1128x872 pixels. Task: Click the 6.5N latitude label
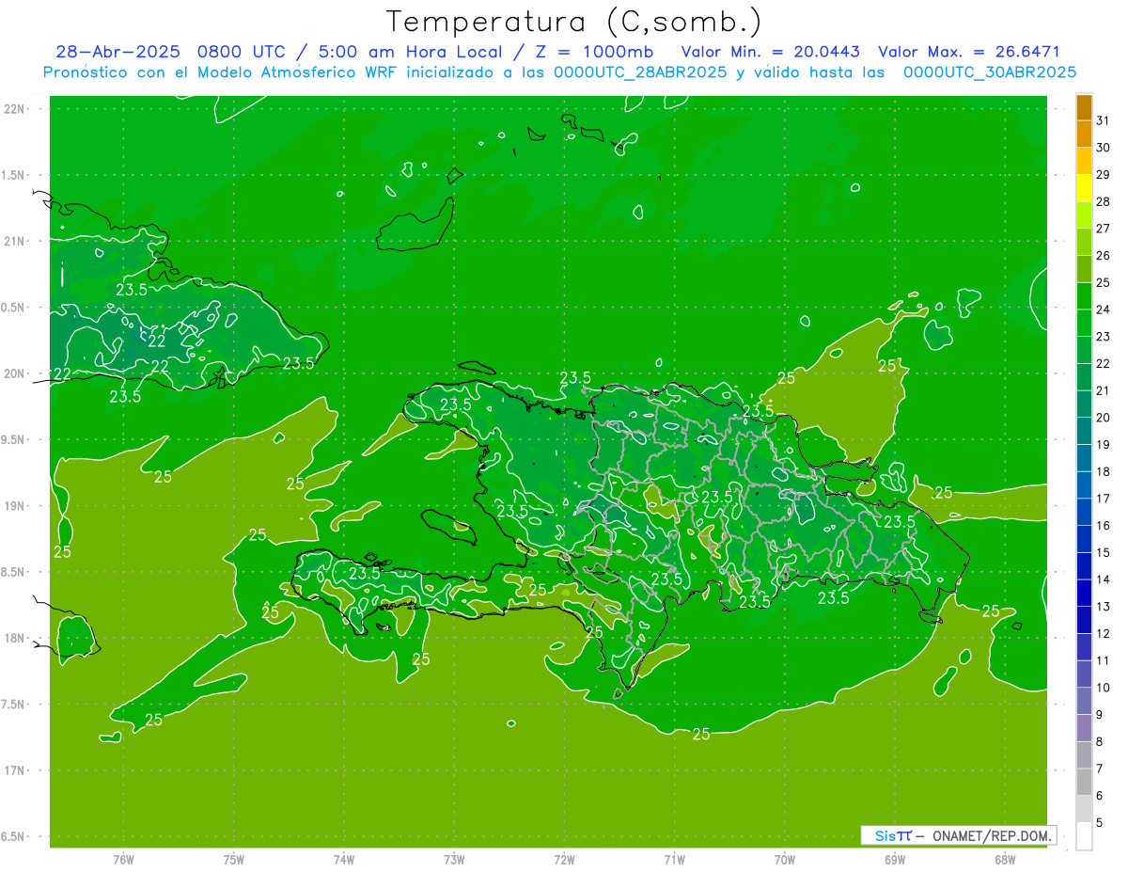point(14,836)
